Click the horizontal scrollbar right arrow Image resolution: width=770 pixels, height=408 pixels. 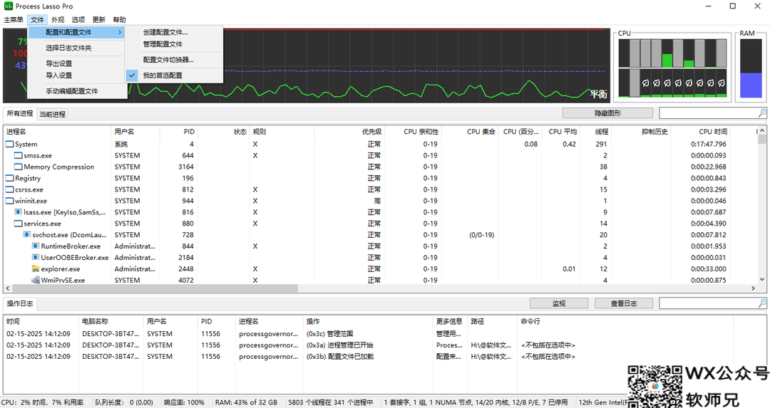753,288
